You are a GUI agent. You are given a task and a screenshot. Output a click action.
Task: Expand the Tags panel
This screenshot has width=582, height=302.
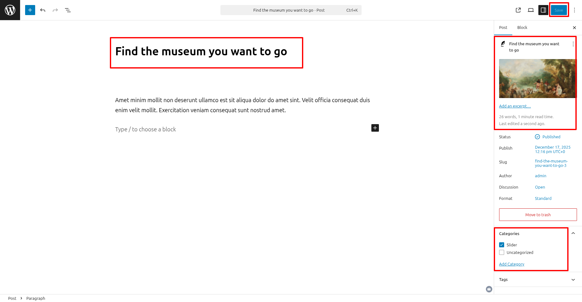[x=573, y=280]
